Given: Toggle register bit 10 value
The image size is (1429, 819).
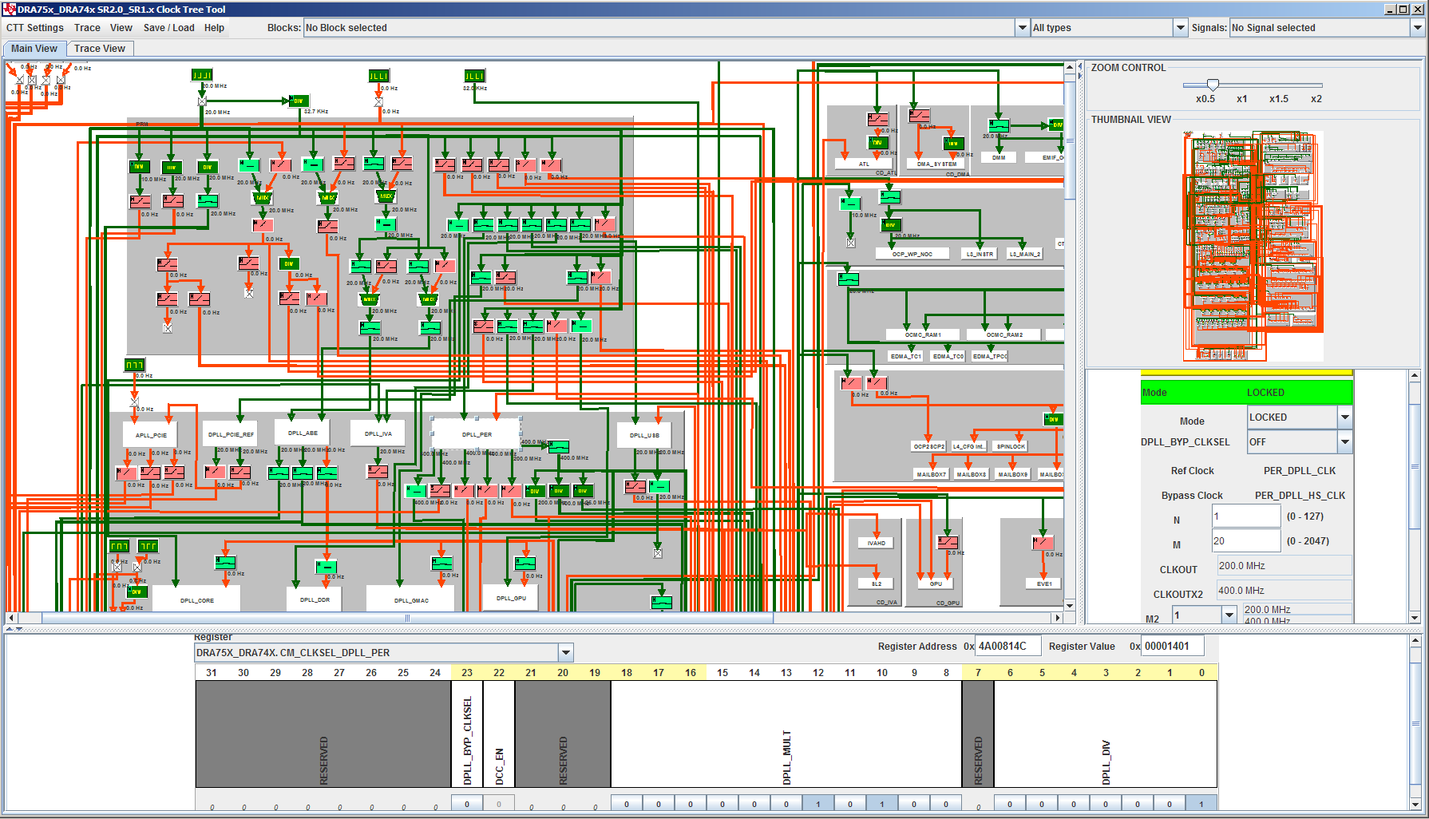Looking at the screenshot, I should click(x=882, y=803).
